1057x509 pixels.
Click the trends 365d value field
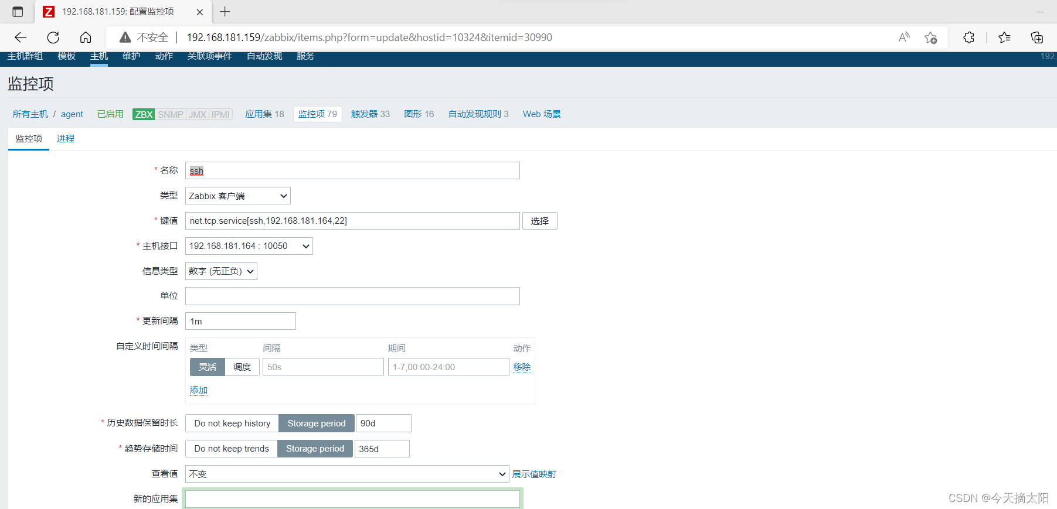point(382,449)
